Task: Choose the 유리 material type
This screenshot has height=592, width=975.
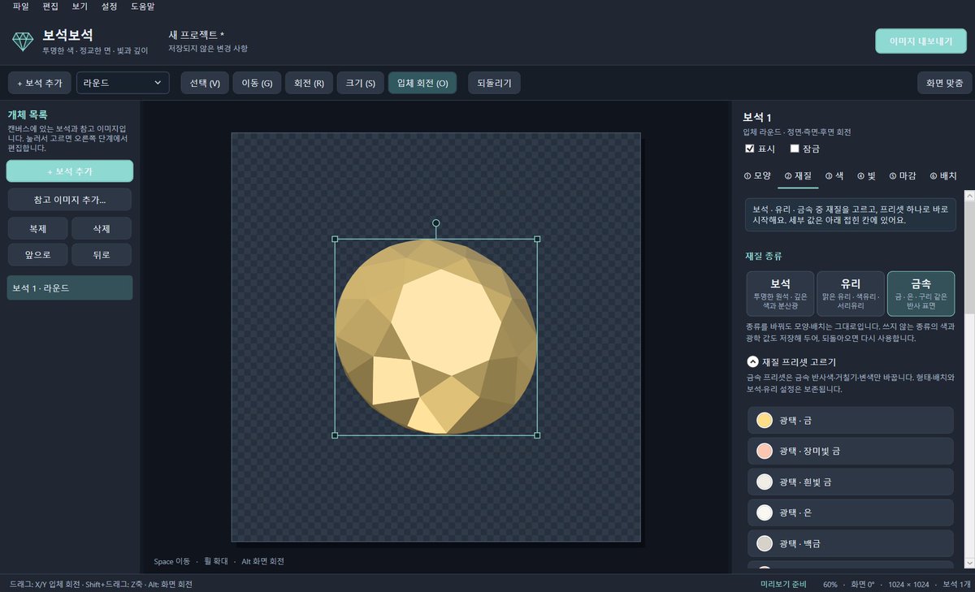Action: click(x=851, y=293)
